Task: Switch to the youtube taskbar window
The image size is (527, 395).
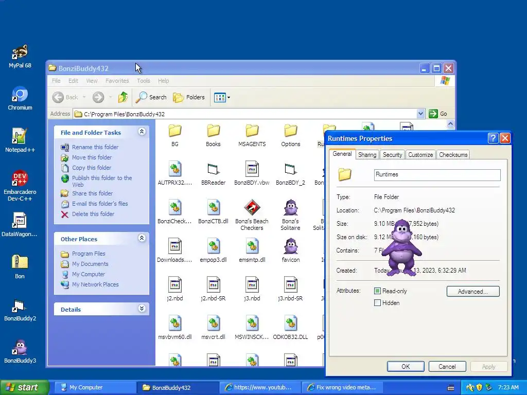Action: pyautogui.click(x=259, y=387)
